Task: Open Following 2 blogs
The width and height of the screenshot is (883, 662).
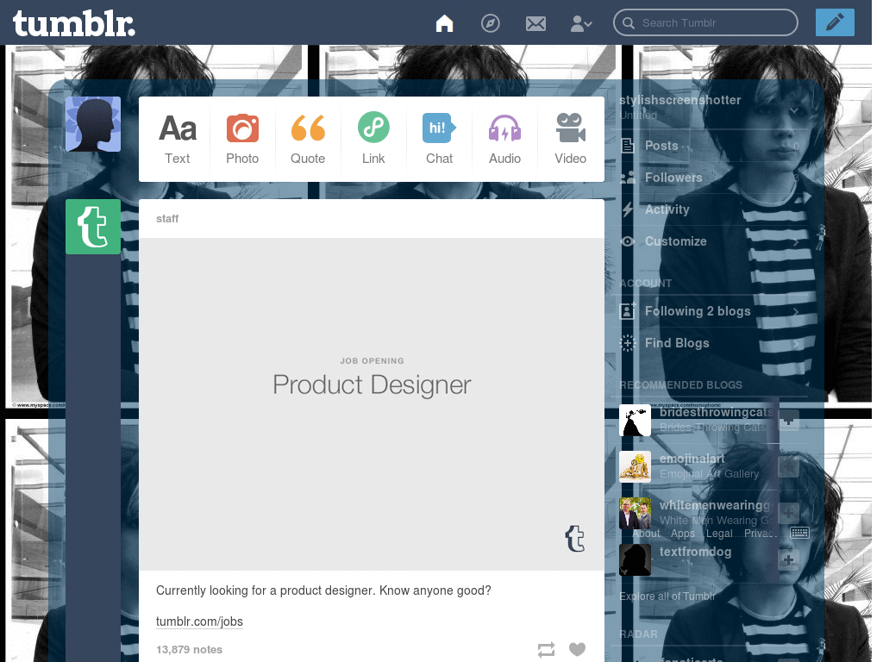Action: click(710, 311)
